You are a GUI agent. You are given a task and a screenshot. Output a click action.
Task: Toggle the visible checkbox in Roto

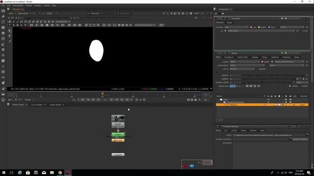(289, 86)
